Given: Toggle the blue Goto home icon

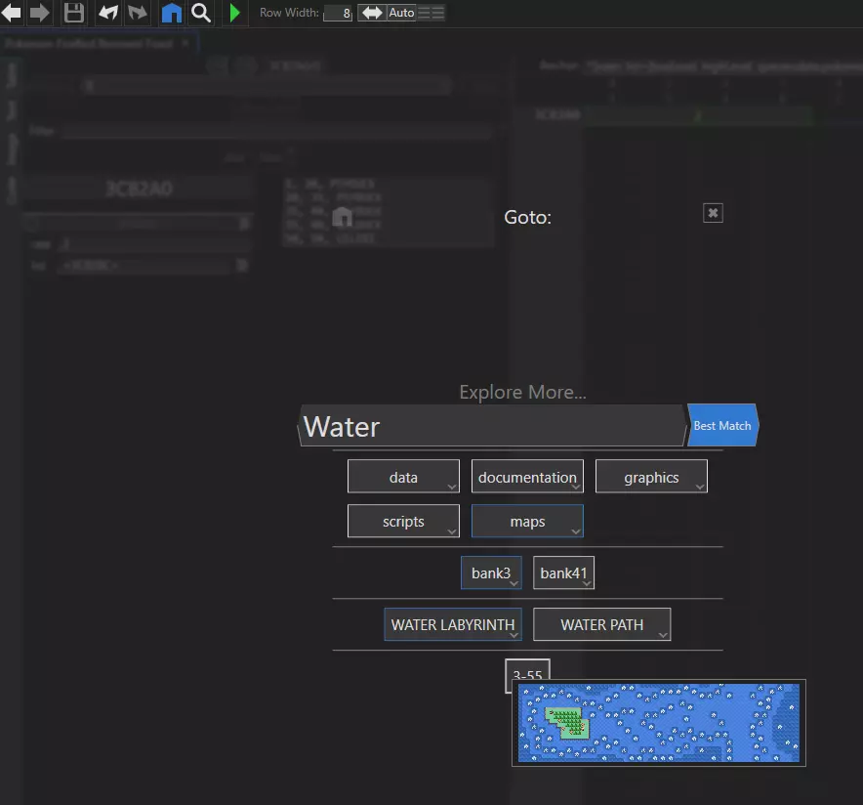Looking at the screenshot, I should click(x=171, y=13).
